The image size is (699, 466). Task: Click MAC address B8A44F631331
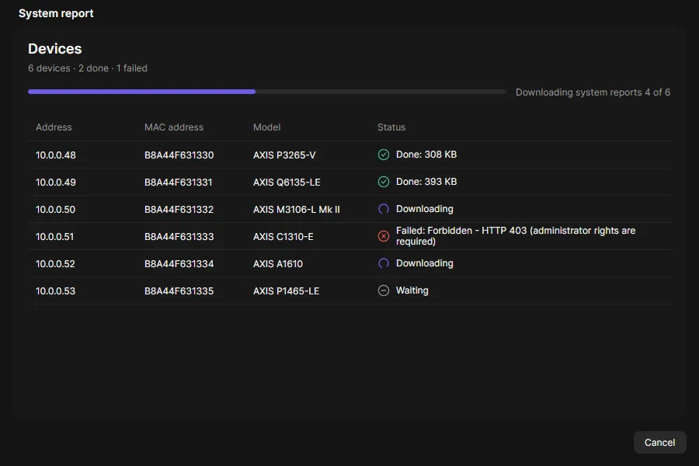point(179,183)
